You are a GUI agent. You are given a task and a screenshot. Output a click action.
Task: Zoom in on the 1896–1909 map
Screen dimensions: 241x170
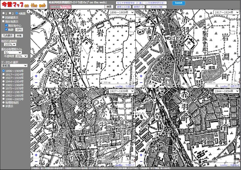click(x=36, y=77)
